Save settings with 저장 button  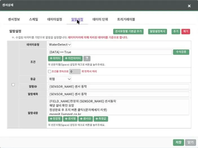click(179, 142)
